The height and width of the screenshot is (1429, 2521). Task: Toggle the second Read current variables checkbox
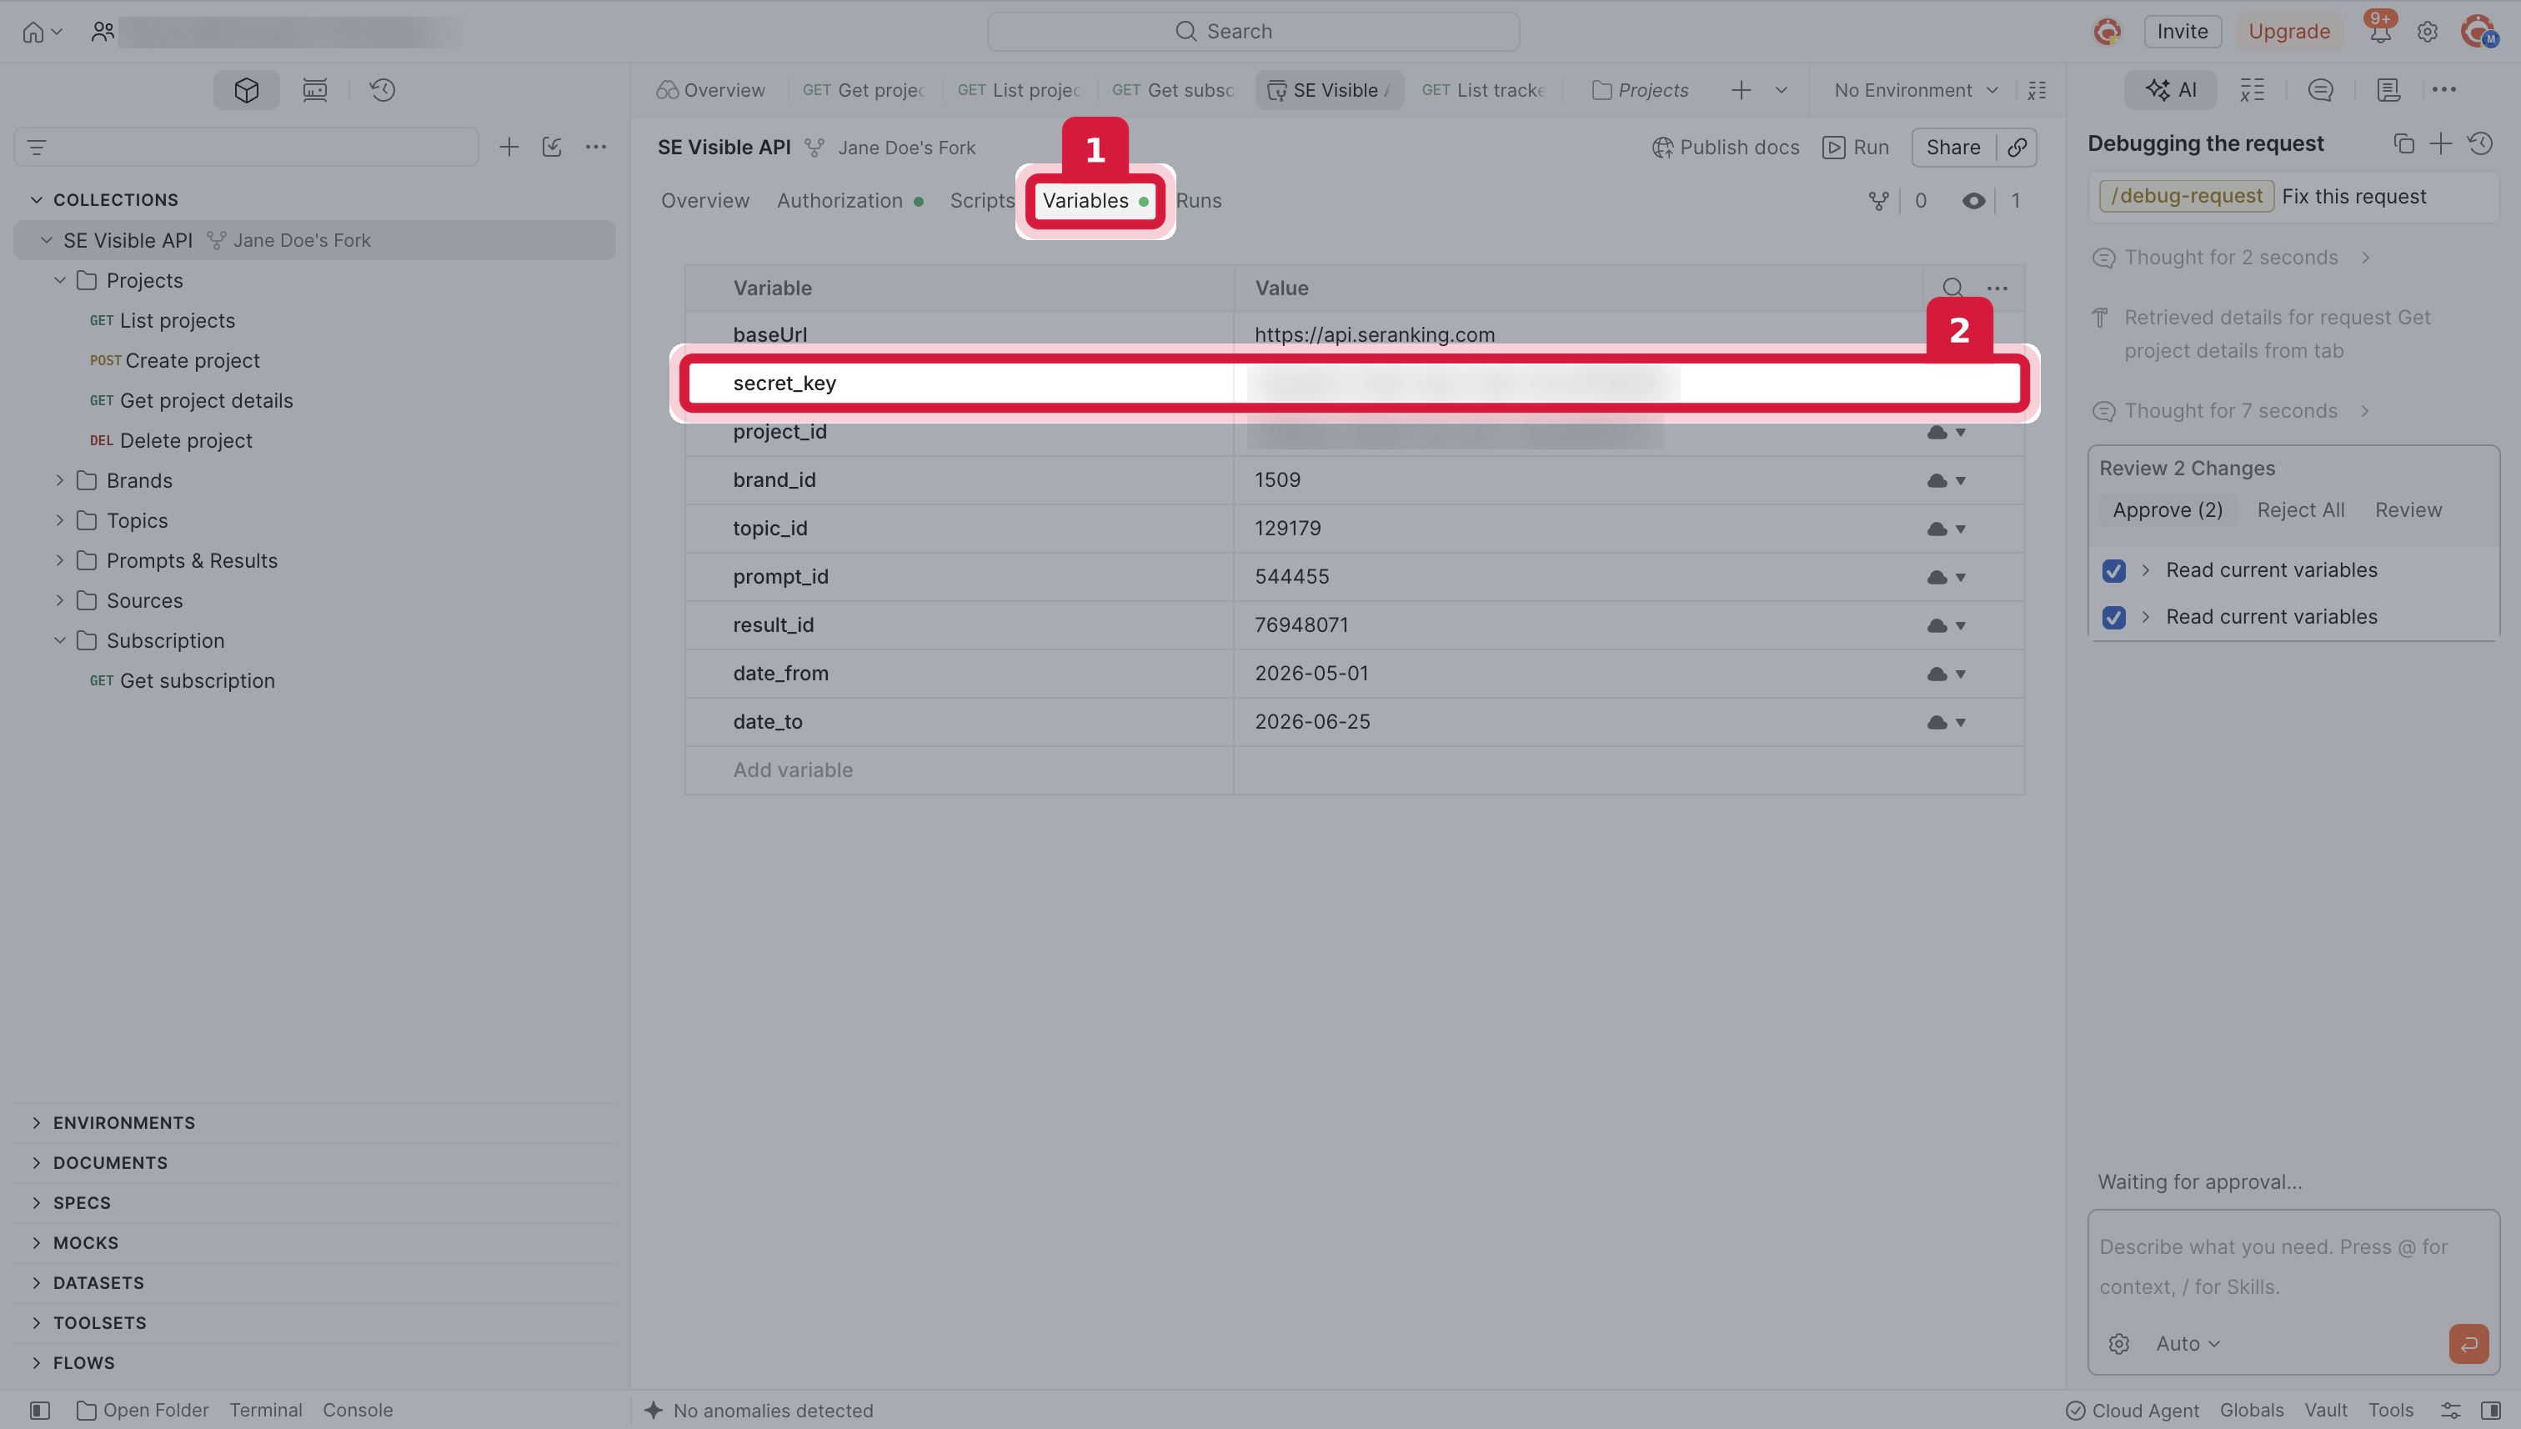2113,617
